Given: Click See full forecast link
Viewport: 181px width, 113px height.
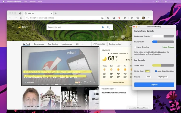Looking at the screenshot, I should [x=118, y=82].
